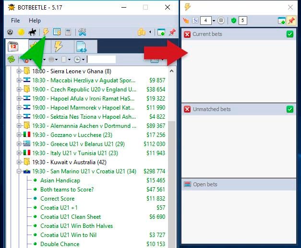Viewport: 301px width, 248px height.
Task: Click the $298 774 amount for San Marino U21
Action: [x=154, y=171]
